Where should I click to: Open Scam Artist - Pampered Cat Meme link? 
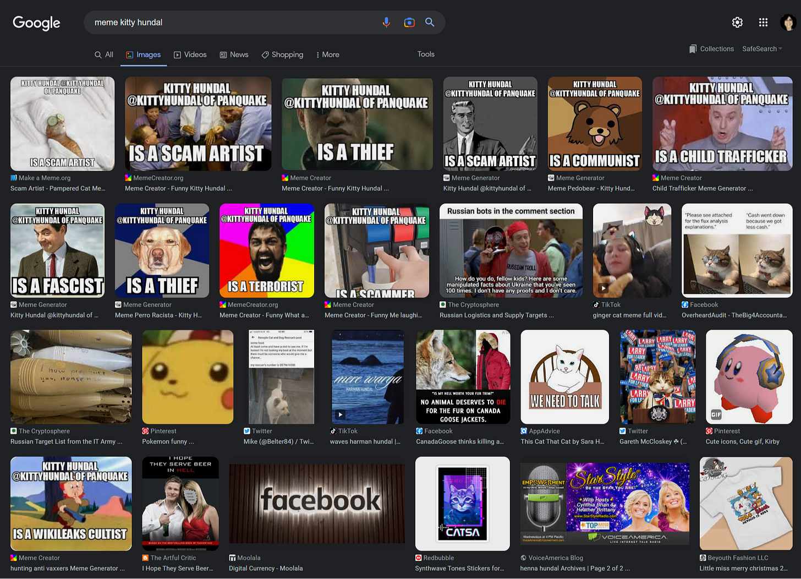tap(58, 188)
